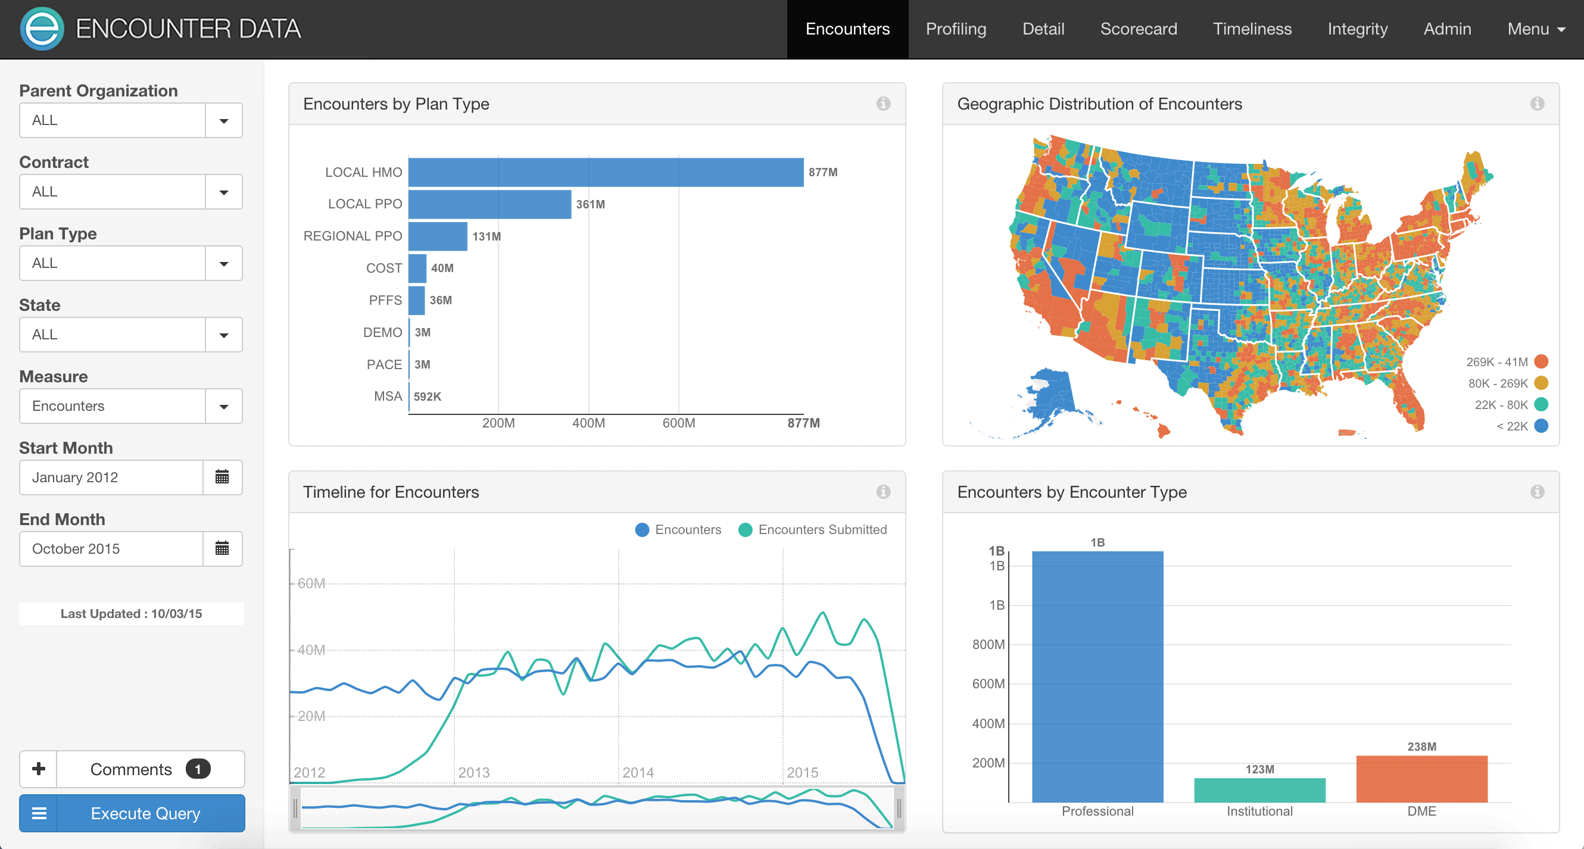This screenshot has height=849, width=1584.
Task: Switch to the Admin tab
Action: pyautogui.click(x=1447, y=29)
